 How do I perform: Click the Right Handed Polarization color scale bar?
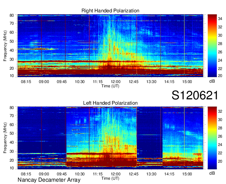coord(212,46)
